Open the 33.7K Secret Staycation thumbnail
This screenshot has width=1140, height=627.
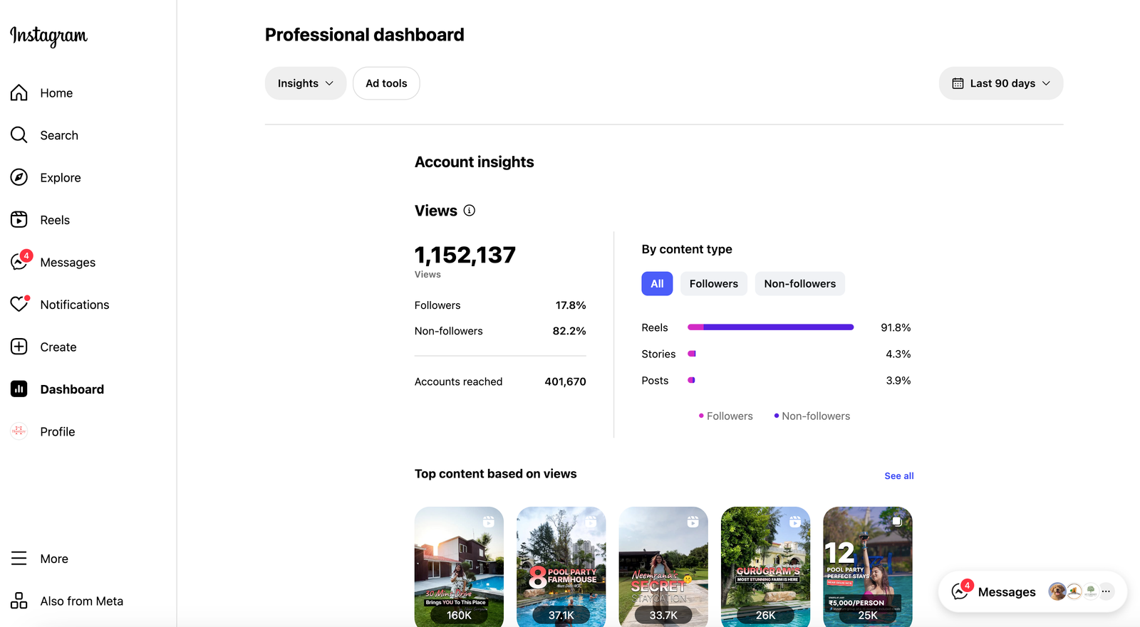[663, 567]
